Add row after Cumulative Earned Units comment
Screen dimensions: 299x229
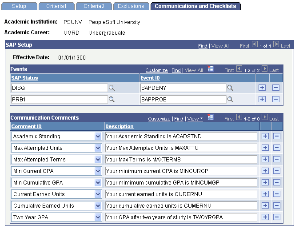[x=265, y=205]
